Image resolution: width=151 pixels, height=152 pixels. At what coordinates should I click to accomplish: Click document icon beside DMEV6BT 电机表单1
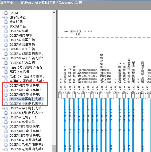[x=6, y=86]
